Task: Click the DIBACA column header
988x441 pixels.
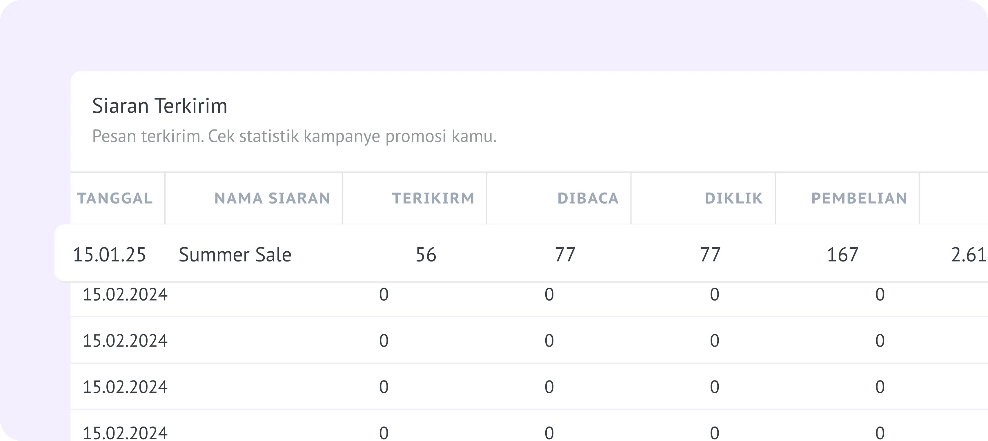Action: 588,198
